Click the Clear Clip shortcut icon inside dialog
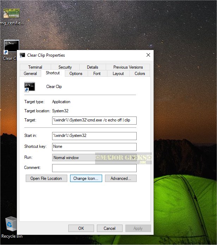The height and width of the screenshot is (245, 217). click(x=30, y=87)
